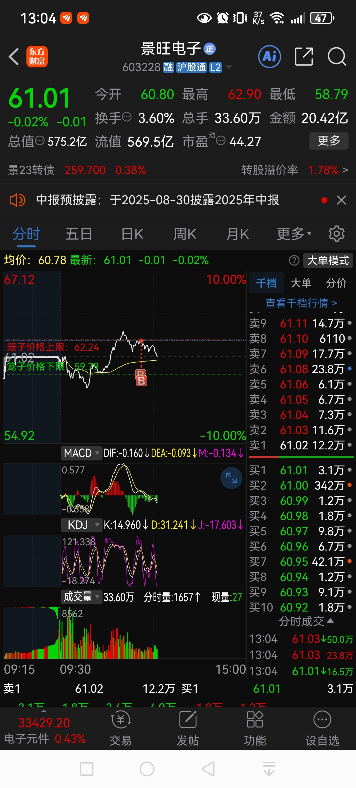Viewport: 356px width, 788px height.
Task: Tap the L2 level badge
Action: pyautogui.click(x=215, y=67)
